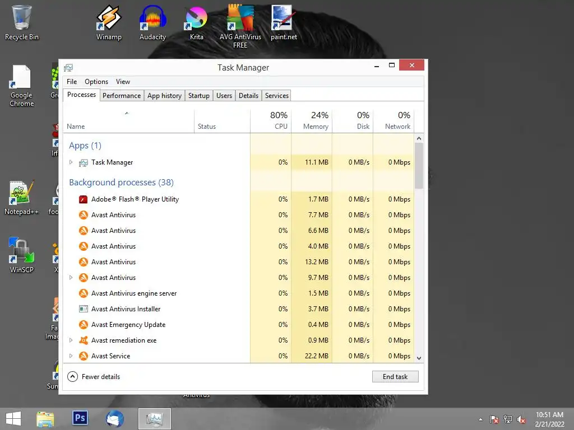
Task: Sort by the Status column header
Action: 222,121
